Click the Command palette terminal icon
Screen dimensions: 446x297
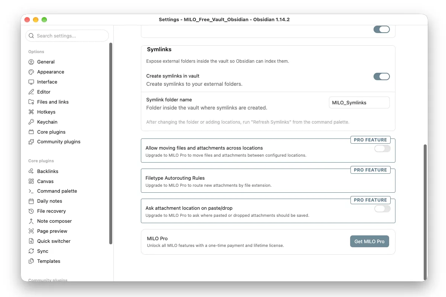(31, 191)
